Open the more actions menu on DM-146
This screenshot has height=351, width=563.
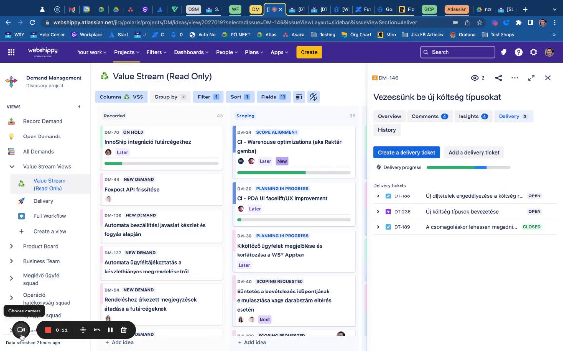[x=515, y=78]
